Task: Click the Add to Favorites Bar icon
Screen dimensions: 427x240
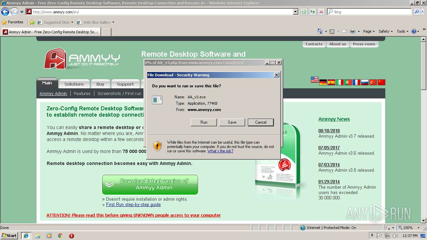Action: tap(32, 22)
